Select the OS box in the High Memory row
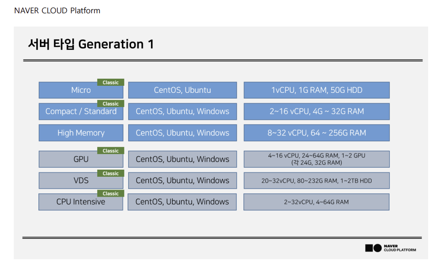 click(183, 133)
